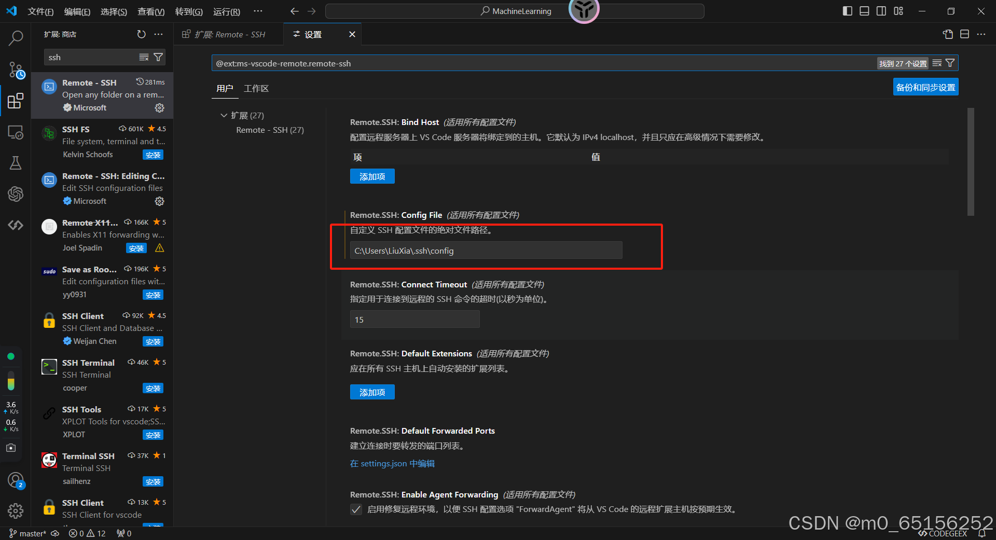Open the Accounts icon with badge

pos(16,480)
